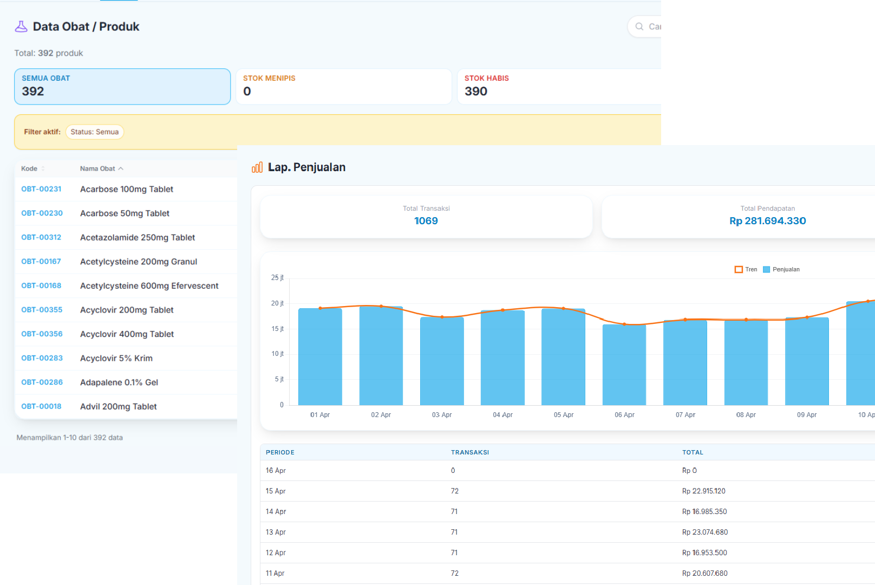
Task: Click the 01 Apr sales bar
Action: click(320, 356)
